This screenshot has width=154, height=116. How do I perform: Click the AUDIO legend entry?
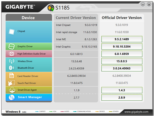point(65,111)
